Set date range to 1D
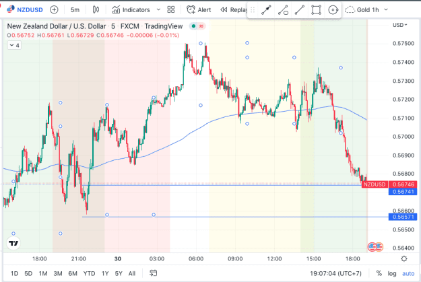Viewport: 421px width, 282px height. point(14,273)
